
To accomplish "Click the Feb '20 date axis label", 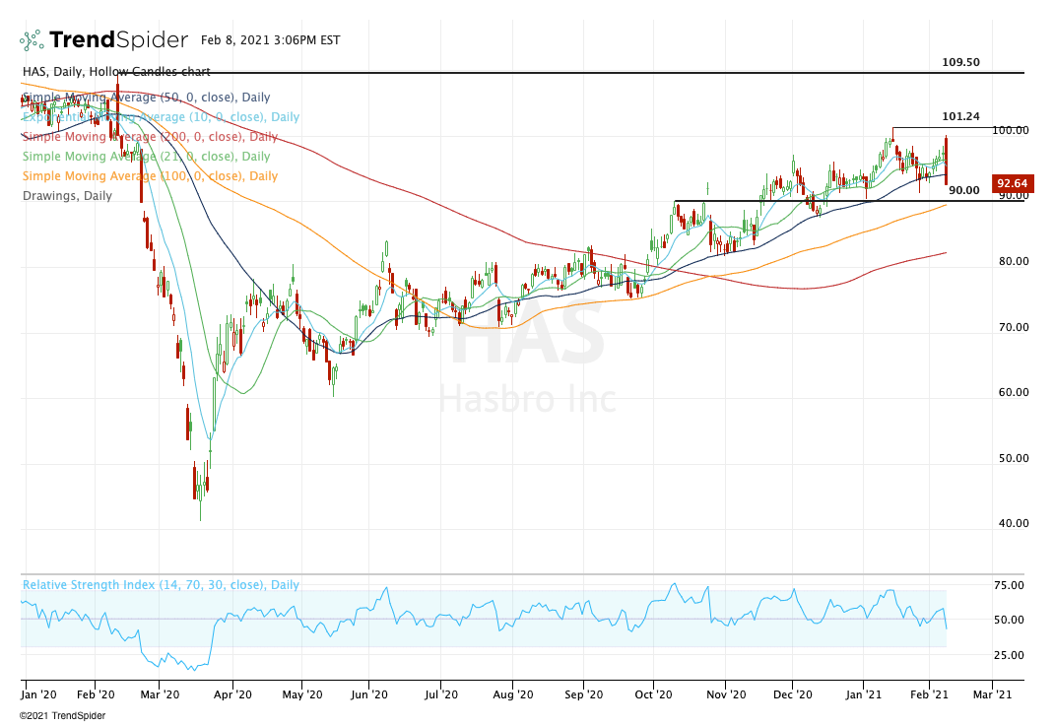I will click(x=96, y=694).
